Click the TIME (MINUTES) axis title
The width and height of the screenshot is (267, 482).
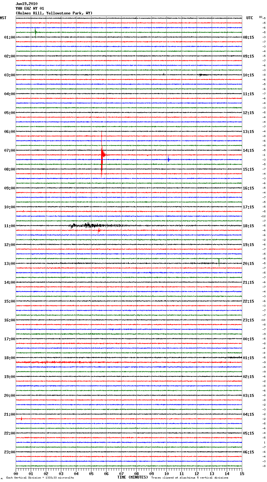[133, 477]
